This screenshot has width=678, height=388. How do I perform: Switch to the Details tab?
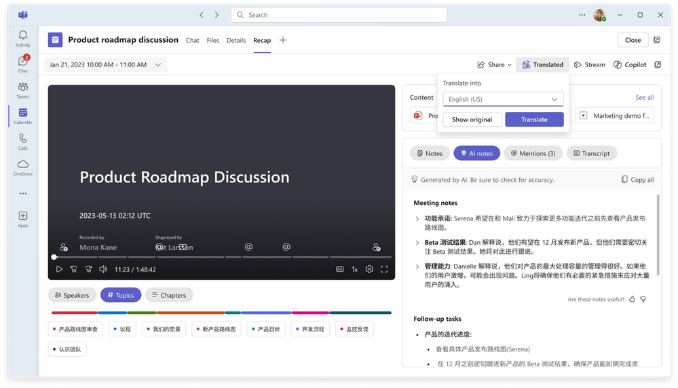(x=236, y=40)
